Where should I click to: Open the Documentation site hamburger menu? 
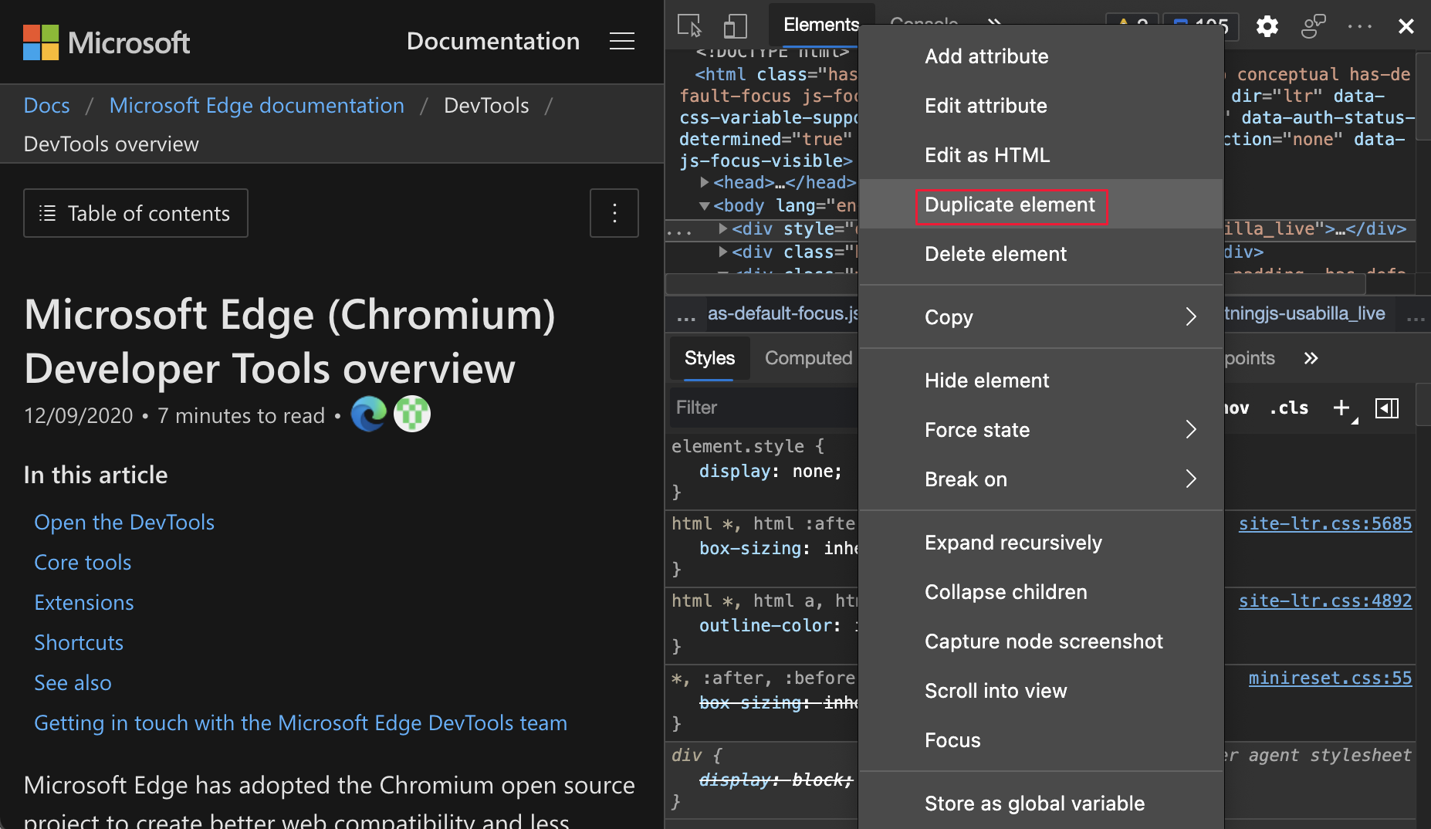click(x=622, y=41)
